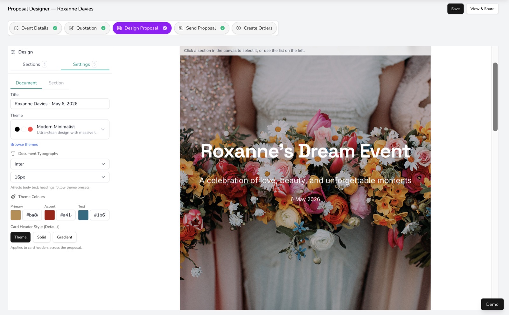Open the Modern Minimalist theme dropdown
This screenshot has width=509, height=315.
102,129
